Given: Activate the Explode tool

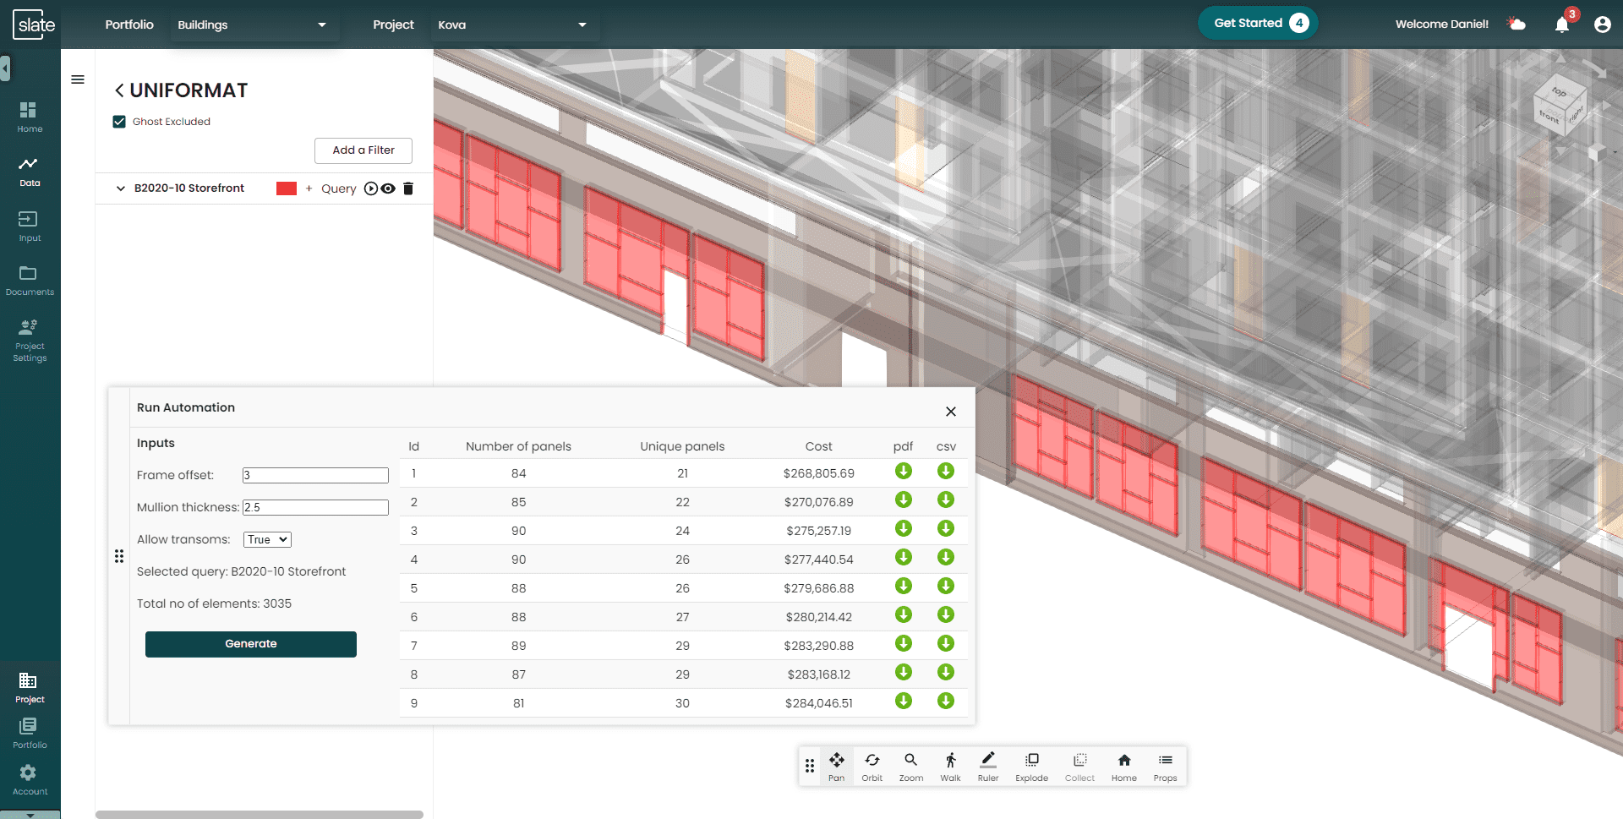Looking at the screenshot, I should [1031, 766].
